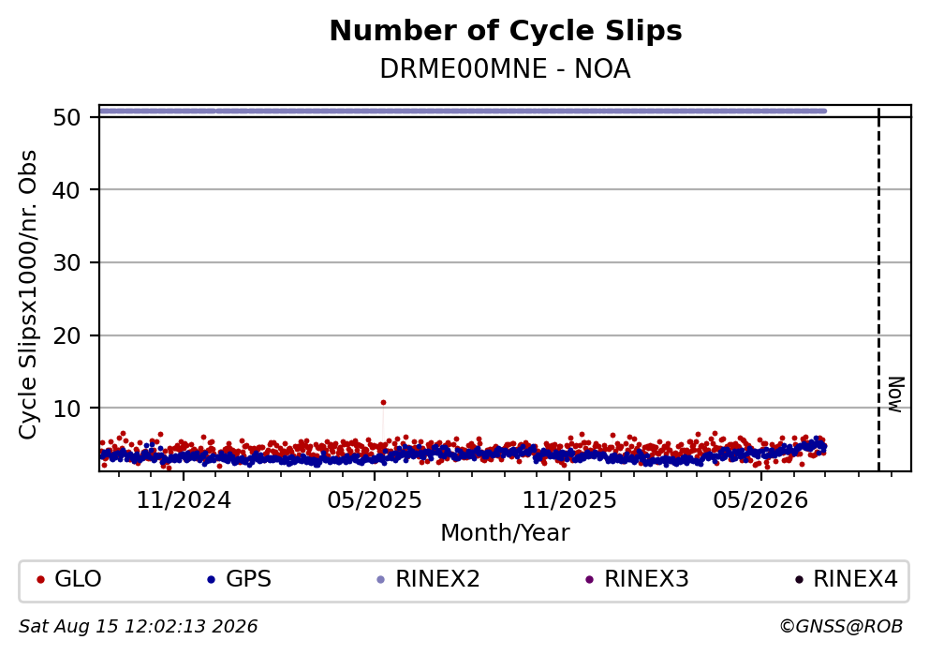929x655 pixels.
Task: Click the dashed 'Now' vertical line
Action: click(878, 289)
